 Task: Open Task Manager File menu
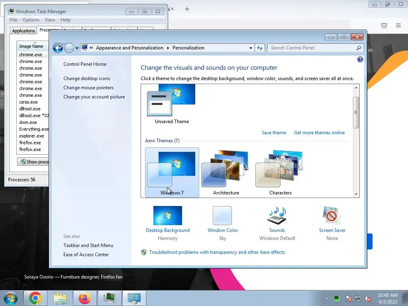[14, 20]
